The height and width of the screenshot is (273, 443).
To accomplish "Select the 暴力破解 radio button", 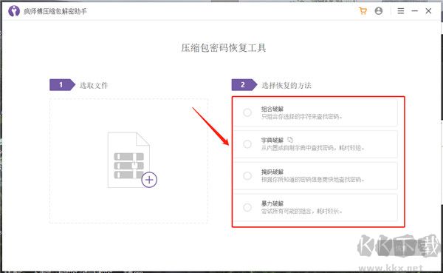I will coord(247,207).
